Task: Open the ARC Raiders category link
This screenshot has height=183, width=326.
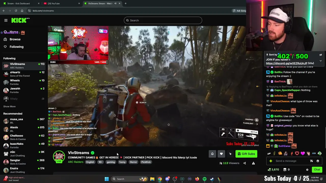Action: [x=76, y=162]
